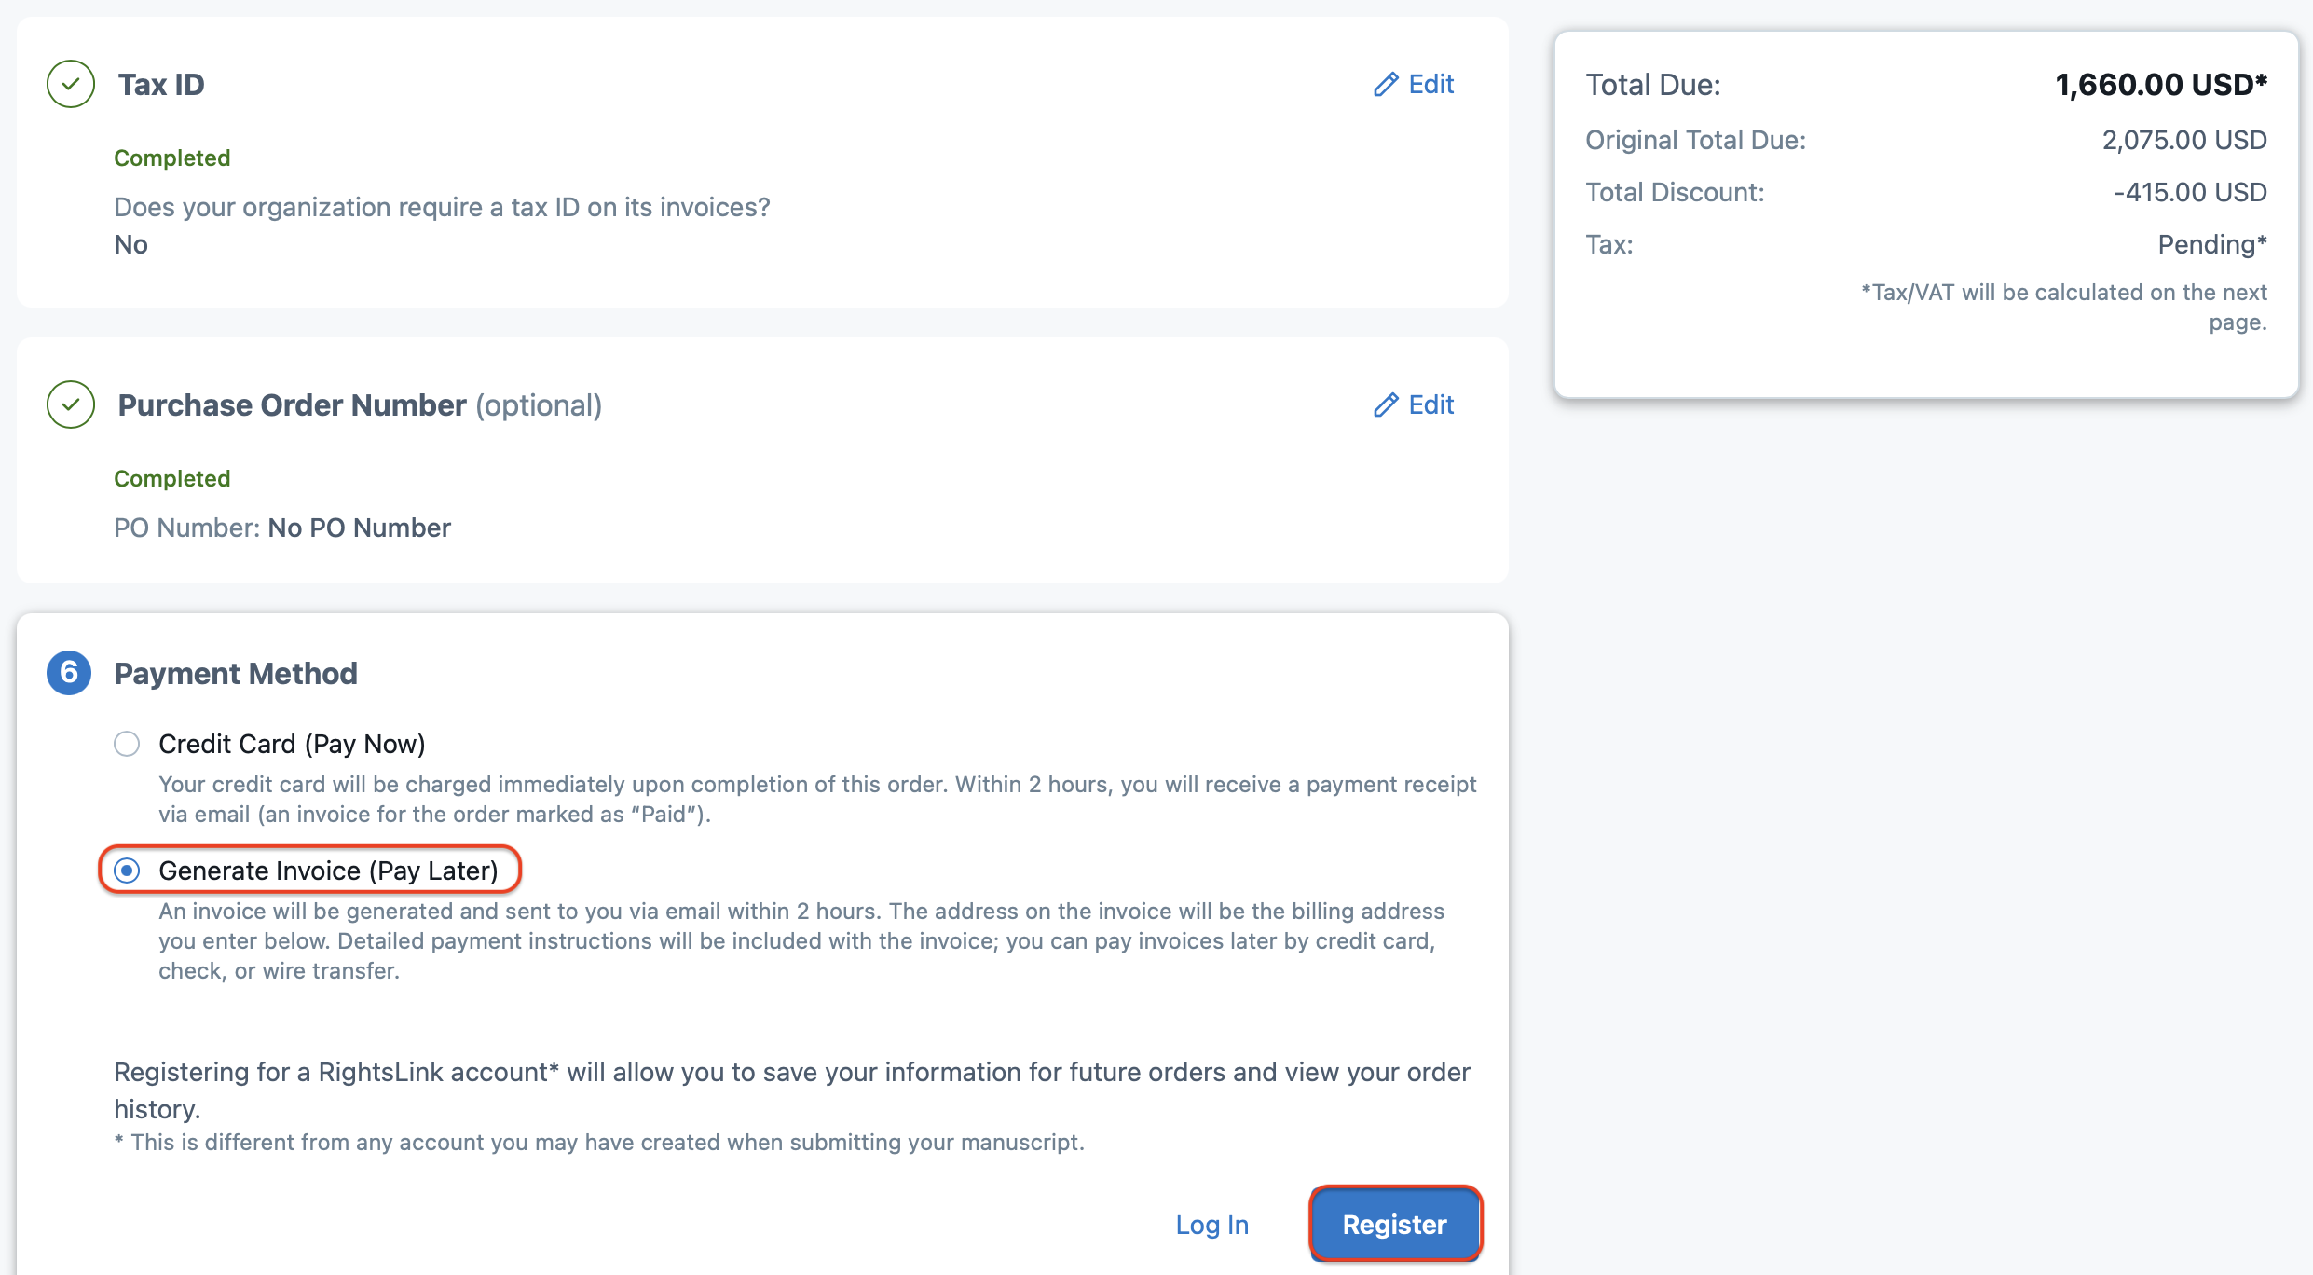Screen dimensions: 2313x1275
Task: Click the green checkmark beside Purchase Order Number
Action: (x=71, y=404)
